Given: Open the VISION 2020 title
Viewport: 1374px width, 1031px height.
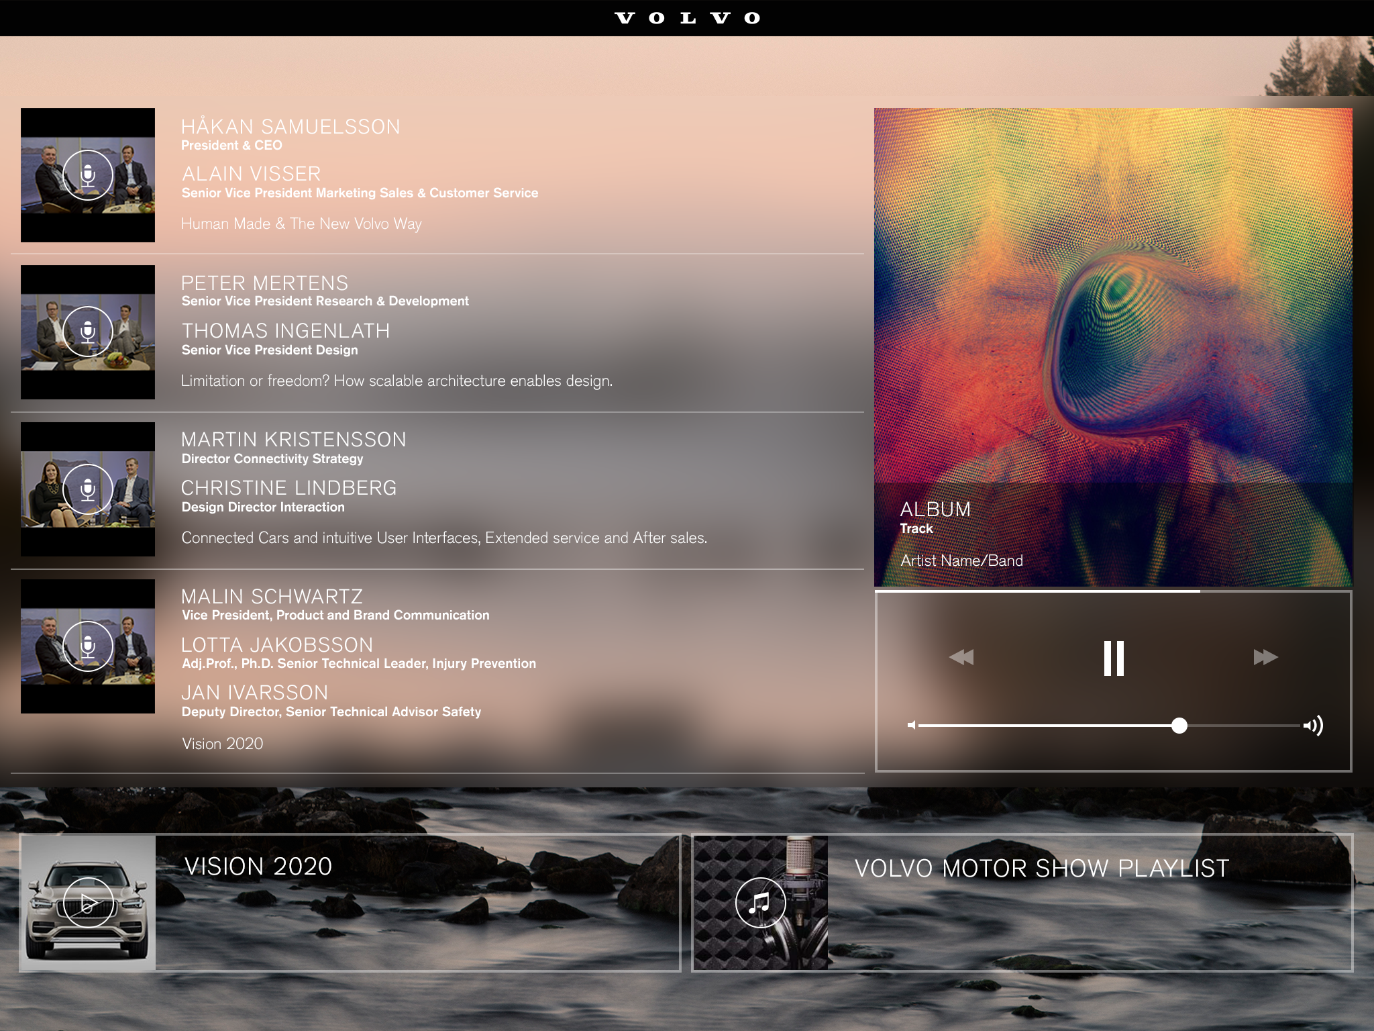Looking at the screenshot, I should point(258,867).
